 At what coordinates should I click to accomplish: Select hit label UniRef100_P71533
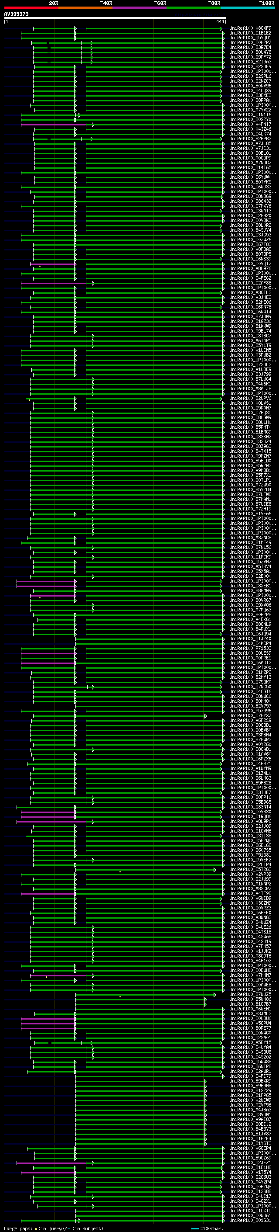pyautogui.click(x=250, y=649)
